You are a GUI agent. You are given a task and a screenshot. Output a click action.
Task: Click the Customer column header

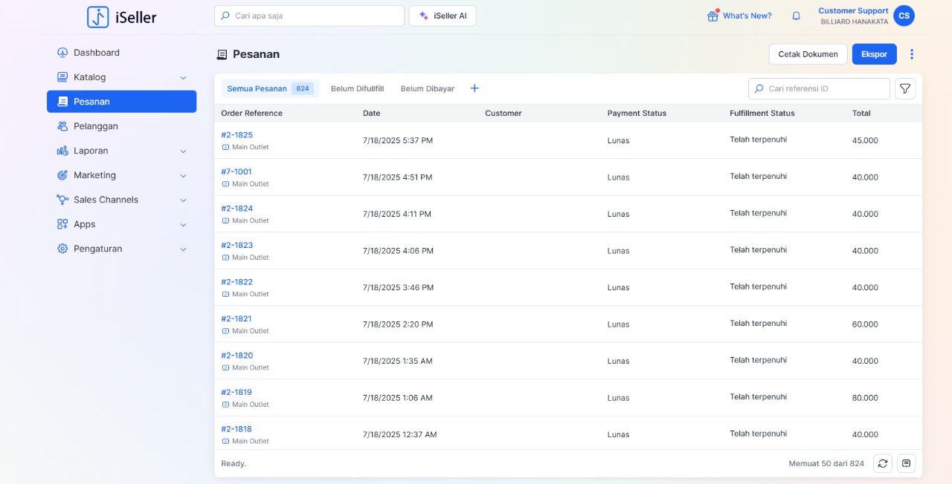point(504,114)
